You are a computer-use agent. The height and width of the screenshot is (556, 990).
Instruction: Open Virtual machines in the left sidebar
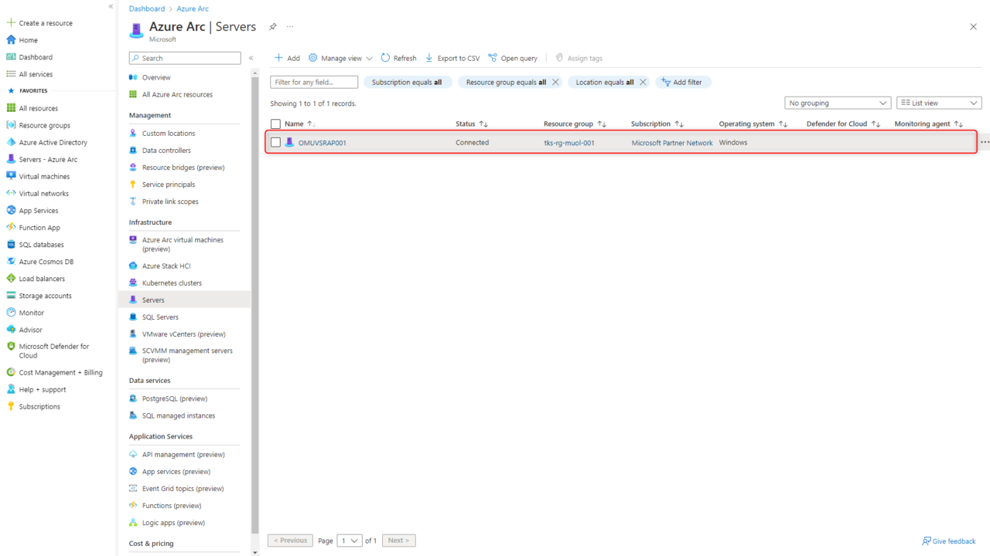coord(44,176)
